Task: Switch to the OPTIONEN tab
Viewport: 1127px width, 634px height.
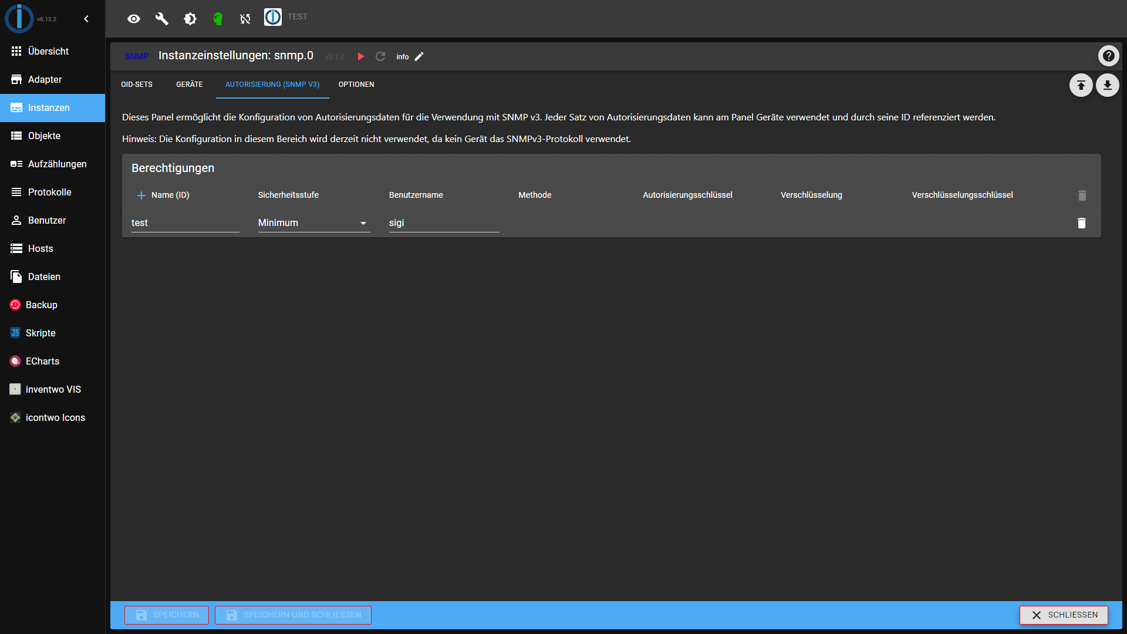Action: [x=356, y=85]
